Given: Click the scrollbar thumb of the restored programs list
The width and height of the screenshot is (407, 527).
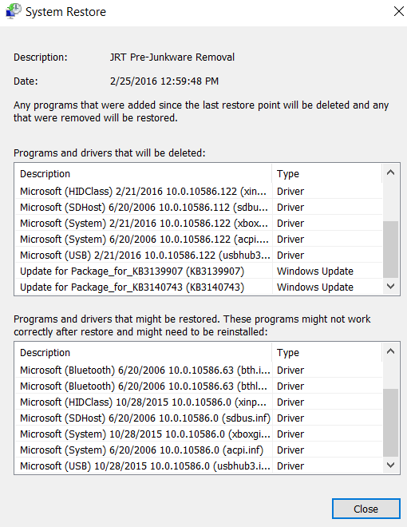Looking at the screenshot, I should pyautogui.click(x=390, y=423).
